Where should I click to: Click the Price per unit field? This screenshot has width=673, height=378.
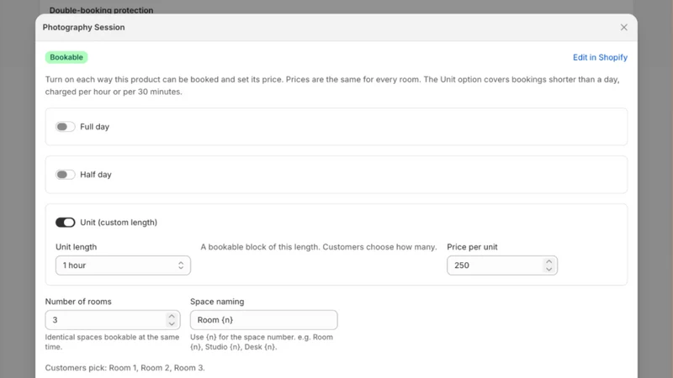pyautogui.click(x=501, y=265)
